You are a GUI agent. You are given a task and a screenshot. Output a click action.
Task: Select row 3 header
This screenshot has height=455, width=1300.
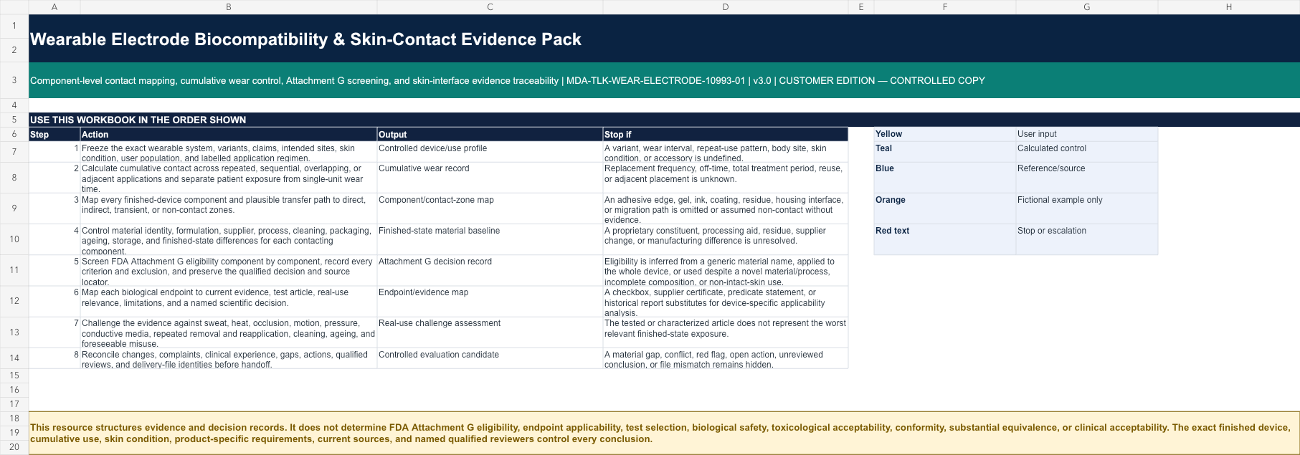coord(14,80)
